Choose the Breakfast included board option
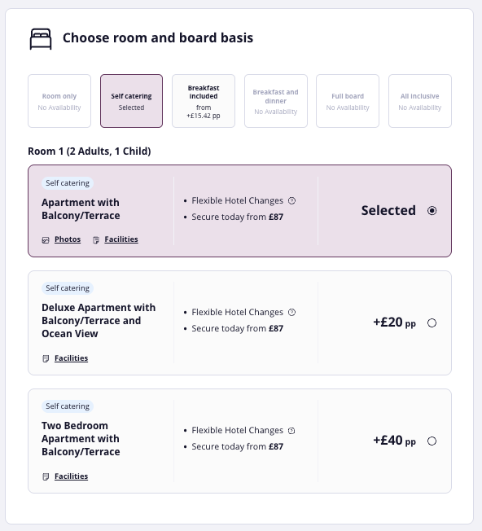The height and width of the screenshot is (531, 482). (204, 101)
